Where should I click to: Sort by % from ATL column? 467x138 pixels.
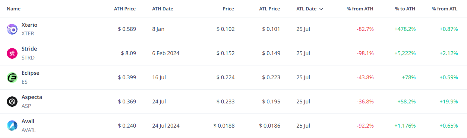tap(445, 9)
